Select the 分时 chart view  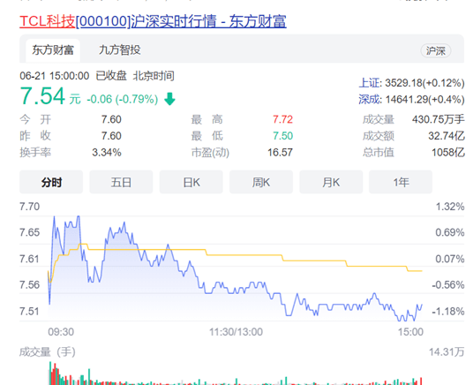pos(51,182)
